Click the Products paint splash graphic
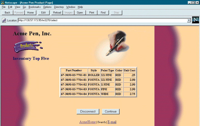The height and width of the screenshot is (126, 200). (28, 47)
